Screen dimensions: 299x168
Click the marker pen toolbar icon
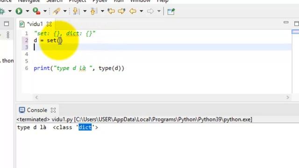coord(57,11)
